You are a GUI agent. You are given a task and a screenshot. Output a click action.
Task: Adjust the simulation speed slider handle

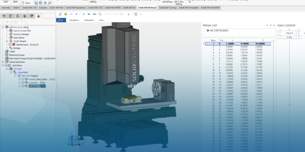point(122,14)
